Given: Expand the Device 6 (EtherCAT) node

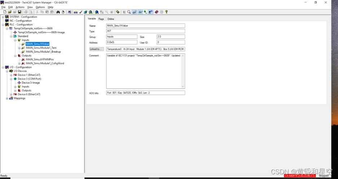Looking at the screenshot, I should click(11, 94).
